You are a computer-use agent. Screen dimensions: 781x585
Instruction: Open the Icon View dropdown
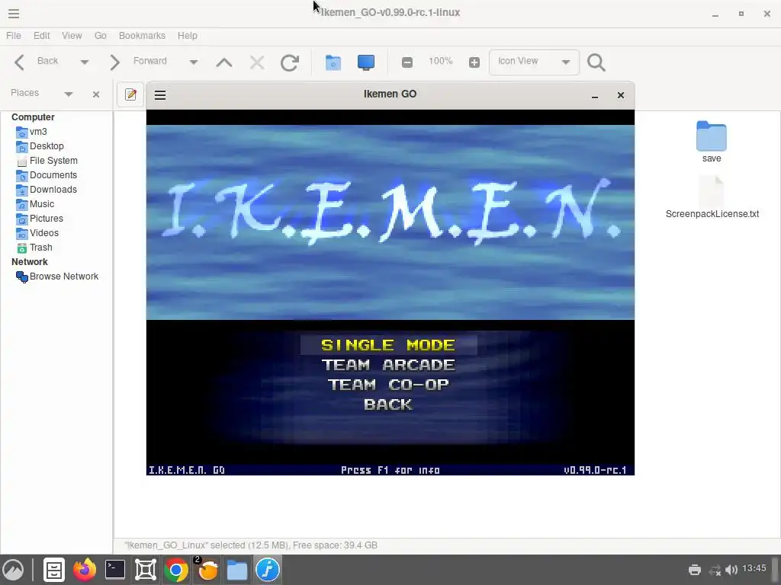pos(534,62)
